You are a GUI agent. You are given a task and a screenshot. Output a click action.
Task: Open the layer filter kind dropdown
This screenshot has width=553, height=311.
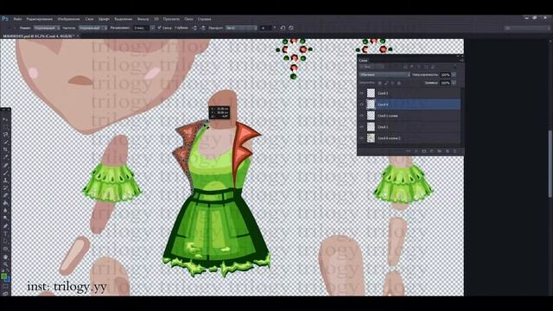coord(372,67)
